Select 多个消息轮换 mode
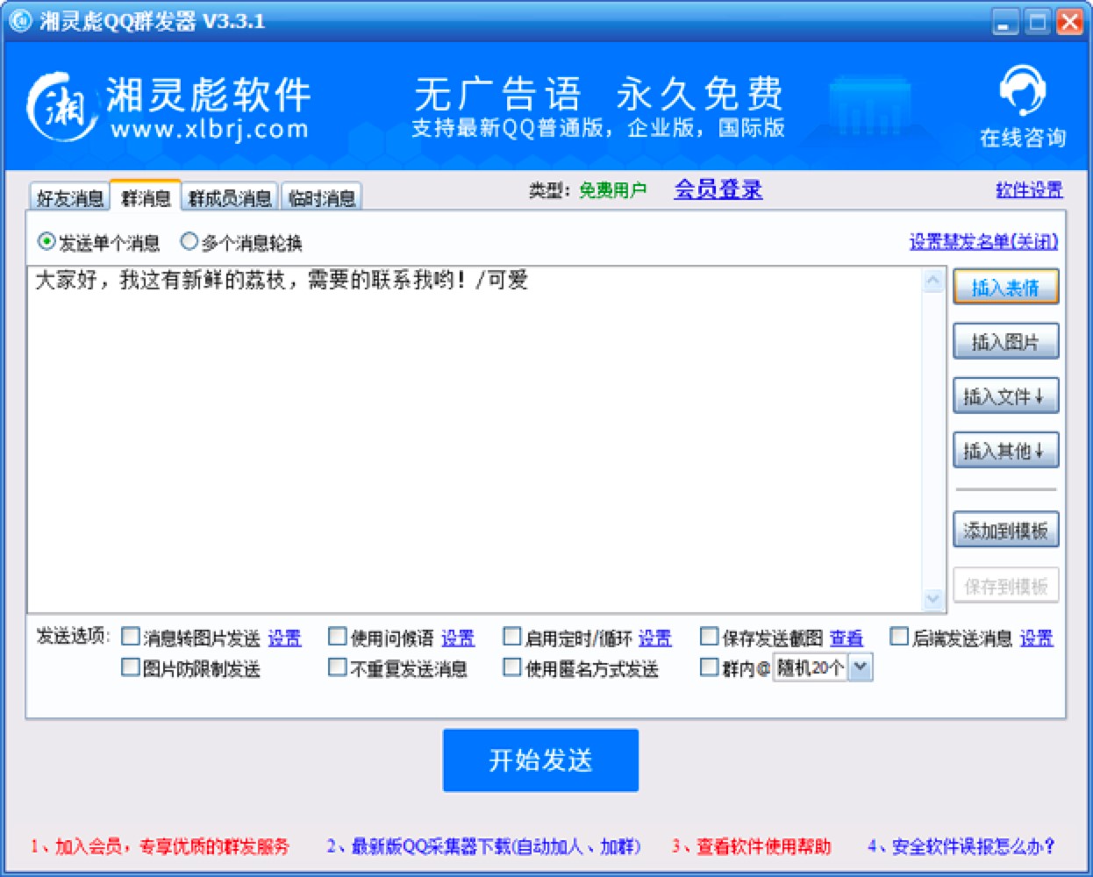 tap(188, 240)
